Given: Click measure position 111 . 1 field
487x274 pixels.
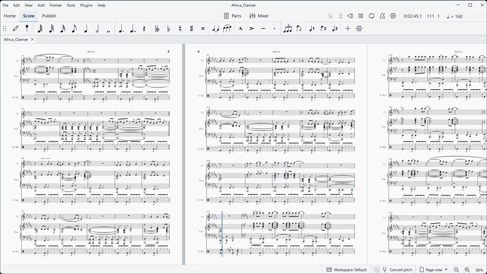Looking at the screenshot, I should [433, 16].
